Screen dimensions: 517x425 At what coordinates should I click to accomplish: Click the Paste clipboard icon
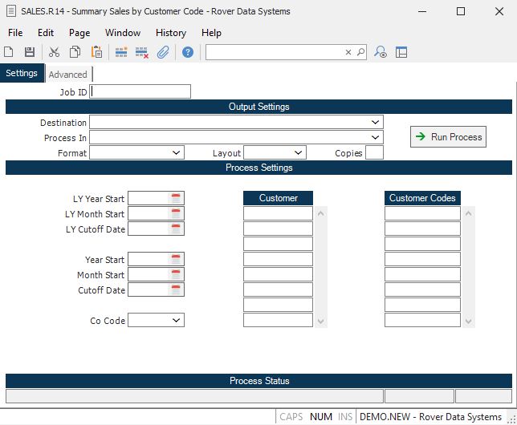(96, 52)
